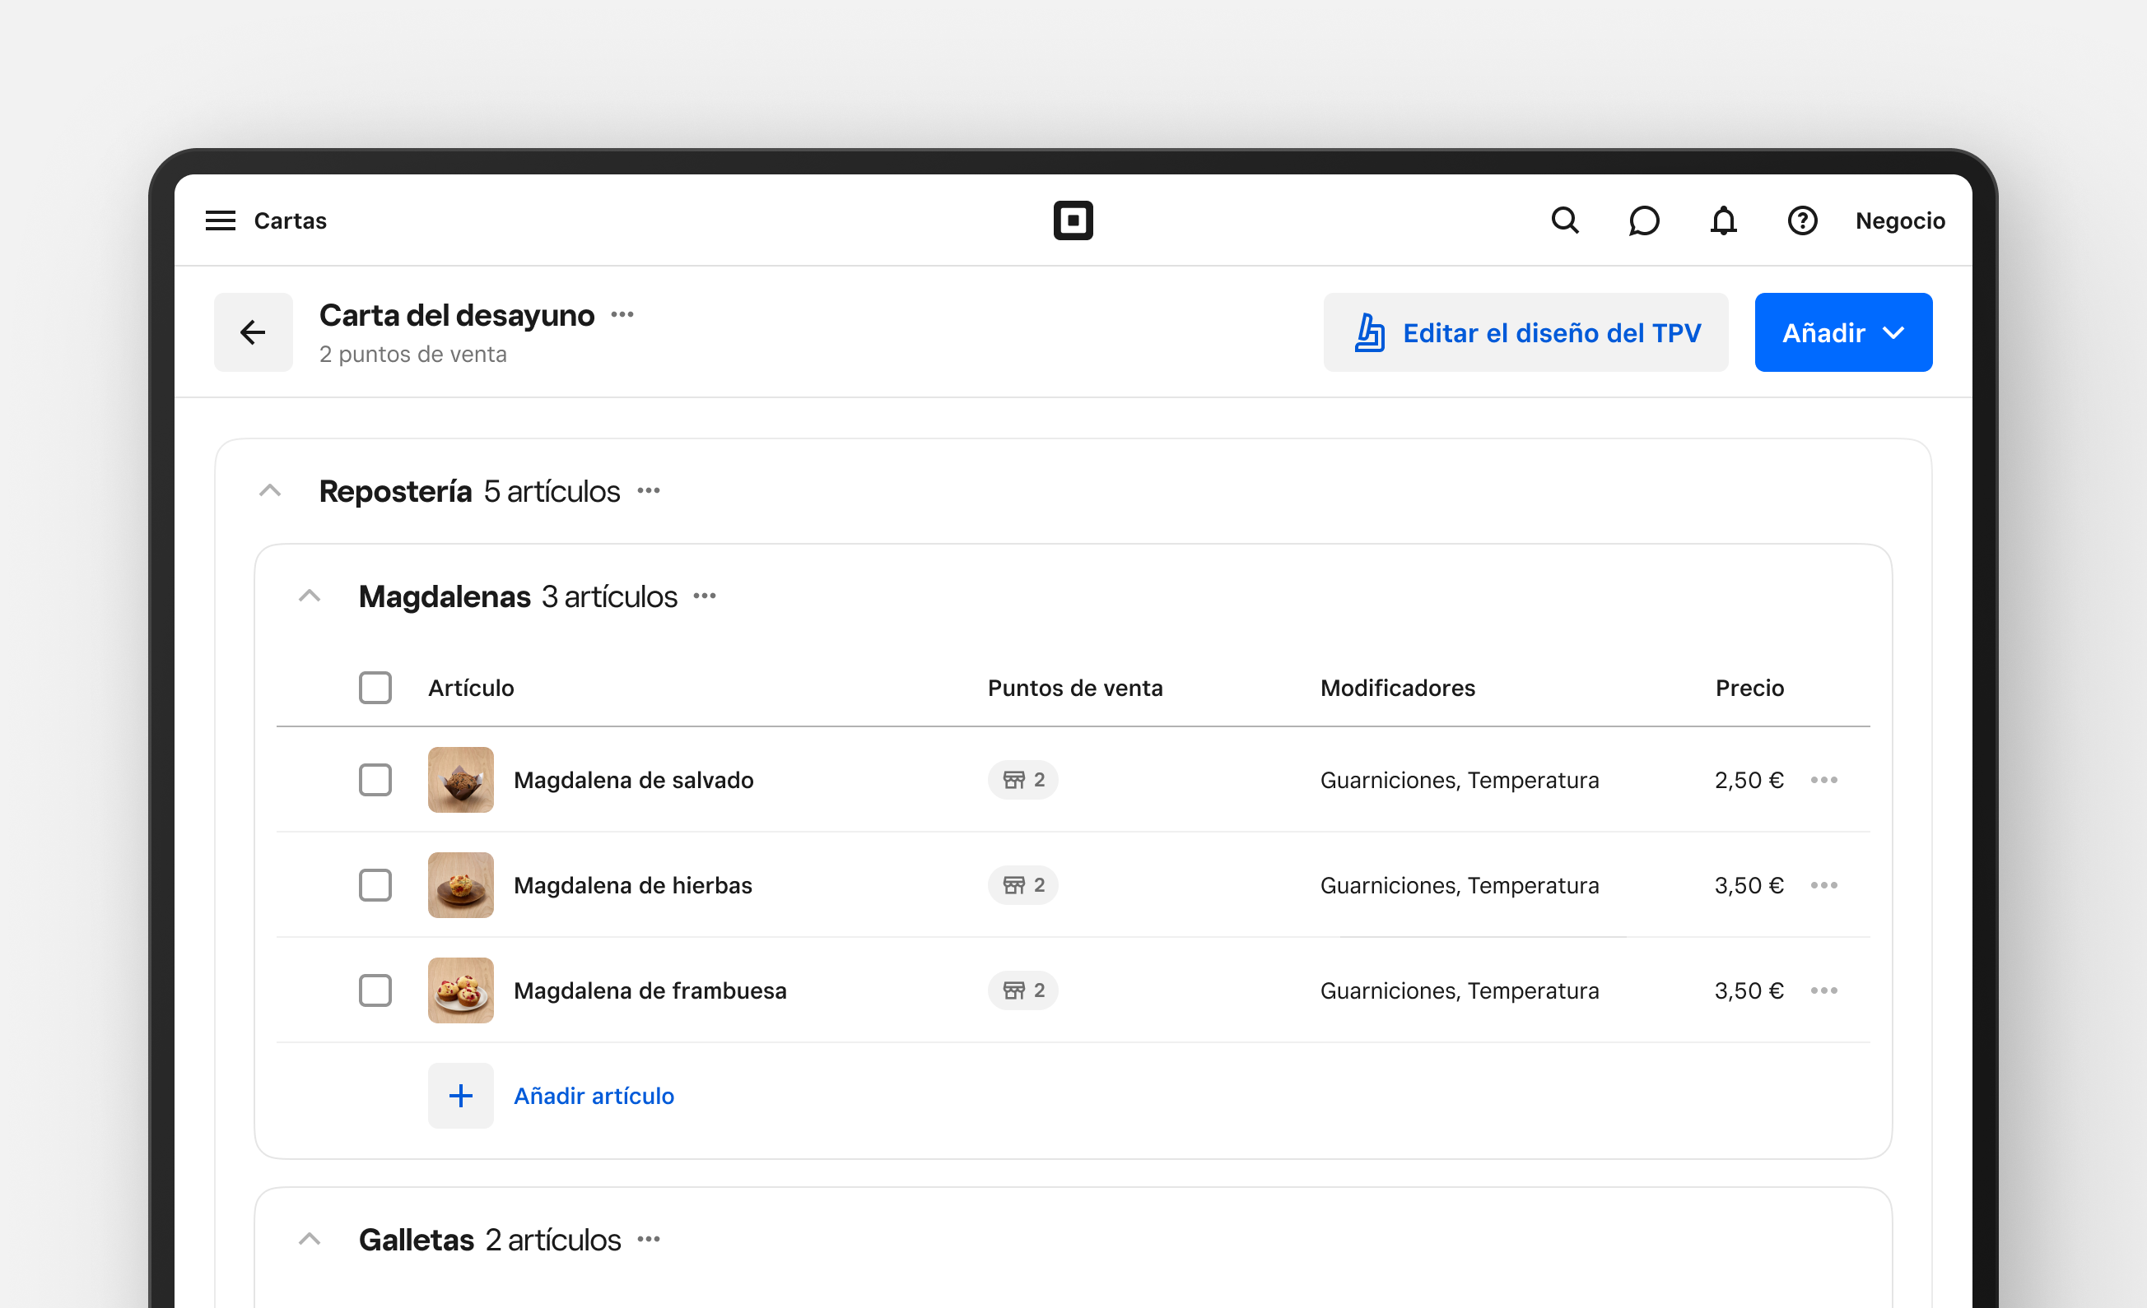Open the search magnifier icon
This screenshot has height=1308, width=2147.
pos(1565,220)
